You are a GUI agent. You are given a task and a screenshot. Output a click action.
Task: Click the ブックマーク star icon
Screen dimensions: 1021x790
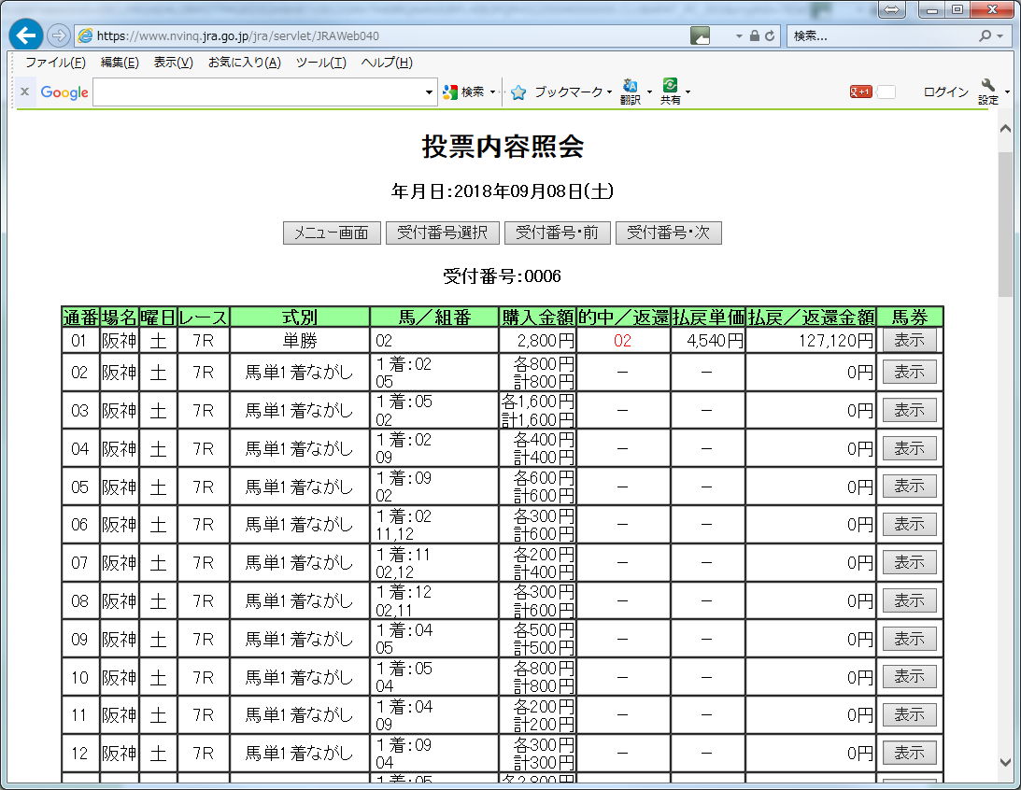pos(518,92)
